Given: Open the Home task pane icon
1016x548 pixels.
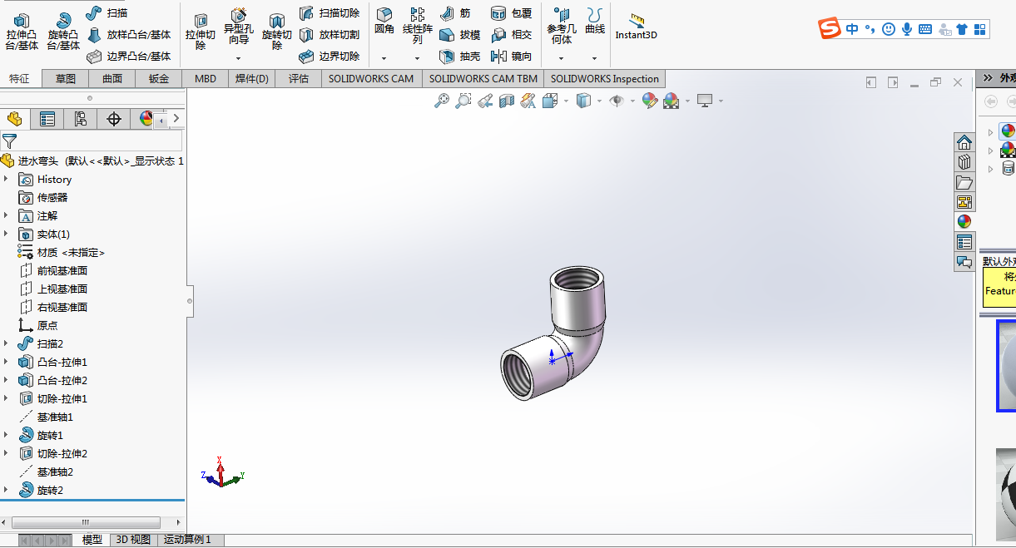Looking at the screenshot, I should [x=964, y=141].
